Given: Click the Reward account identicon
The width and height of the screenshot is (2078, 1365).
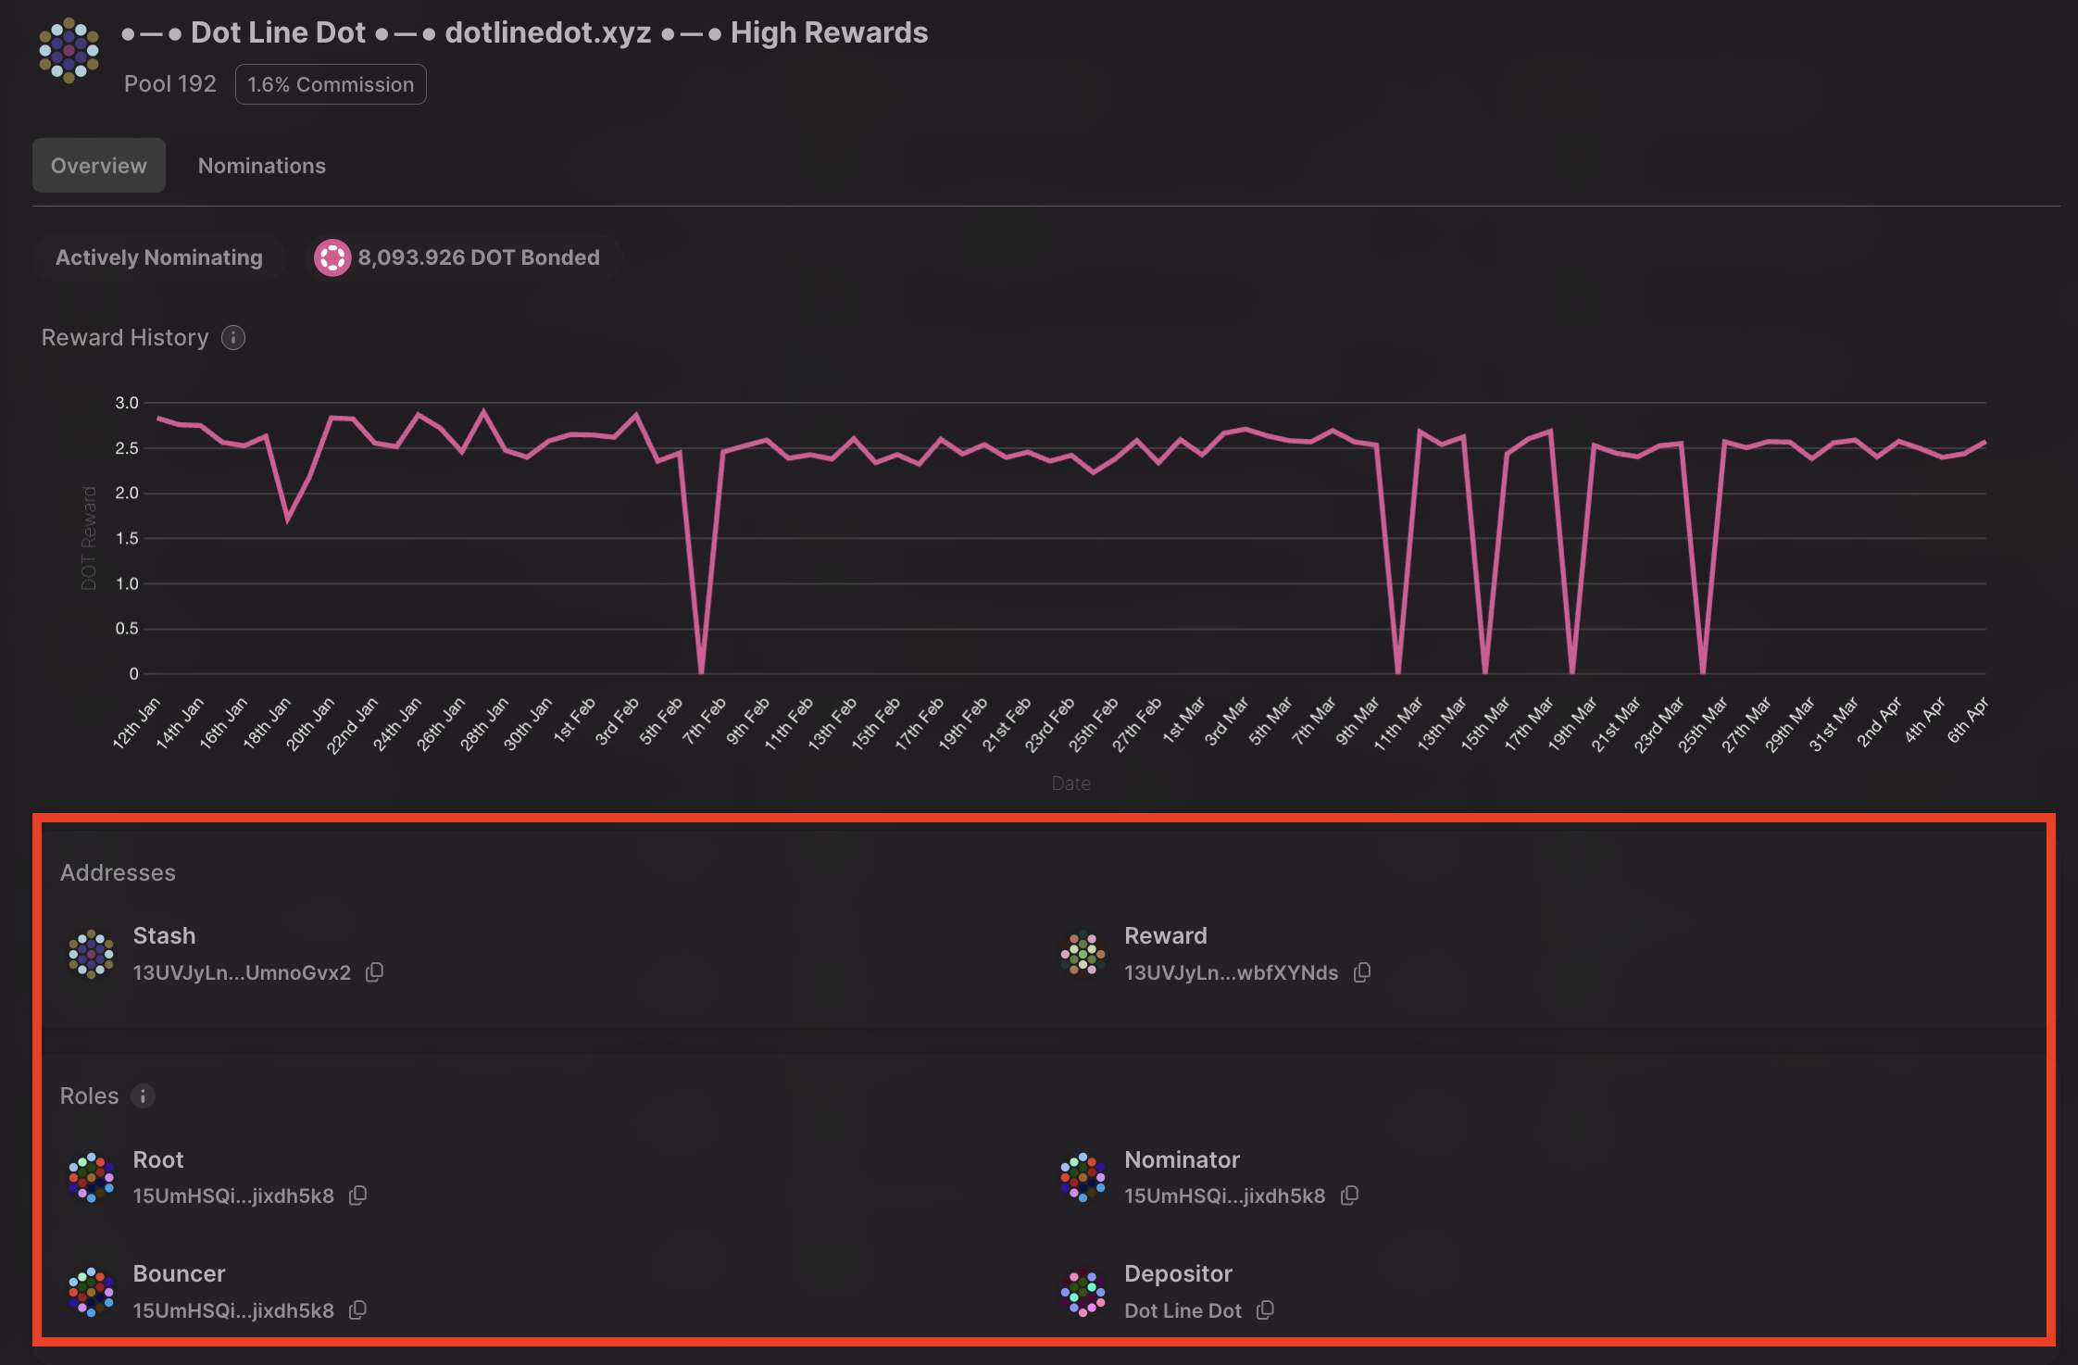Looking at the screenshot, I should point(1083,954).
